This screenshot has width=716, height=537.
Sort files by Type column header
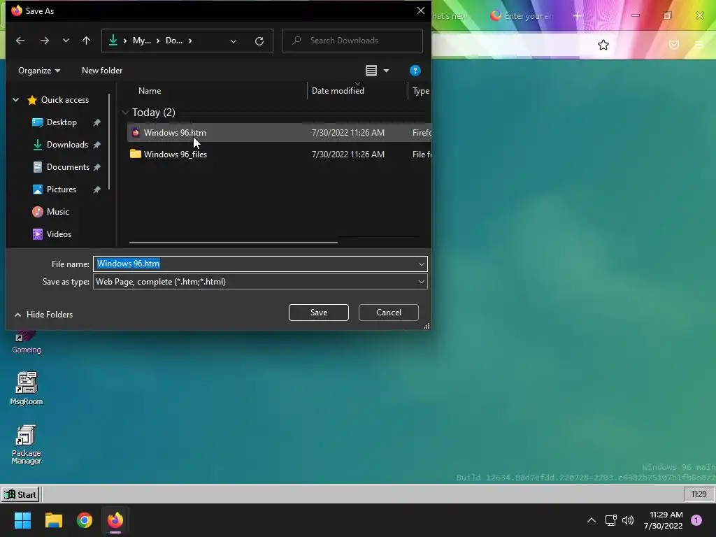(x=420, y=90)
